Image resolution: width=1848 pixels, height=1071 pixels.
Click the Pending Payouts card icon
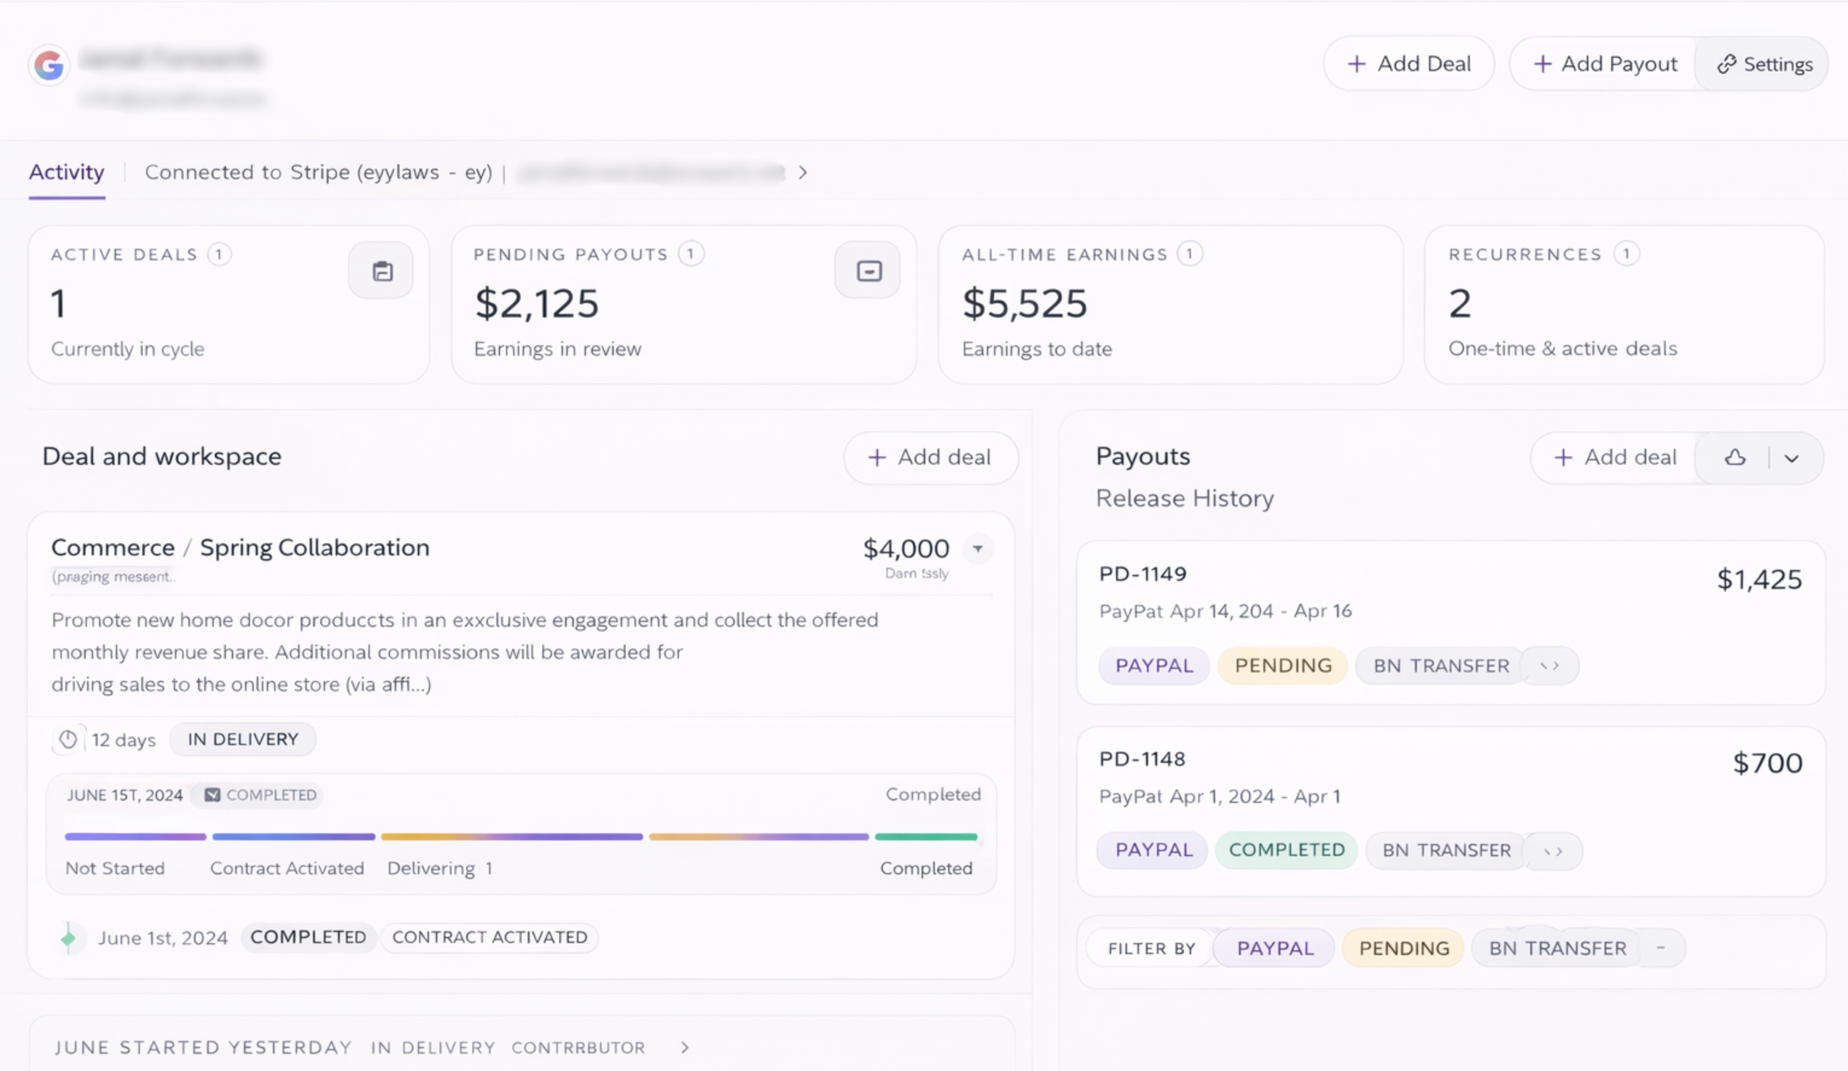(868, 271)
